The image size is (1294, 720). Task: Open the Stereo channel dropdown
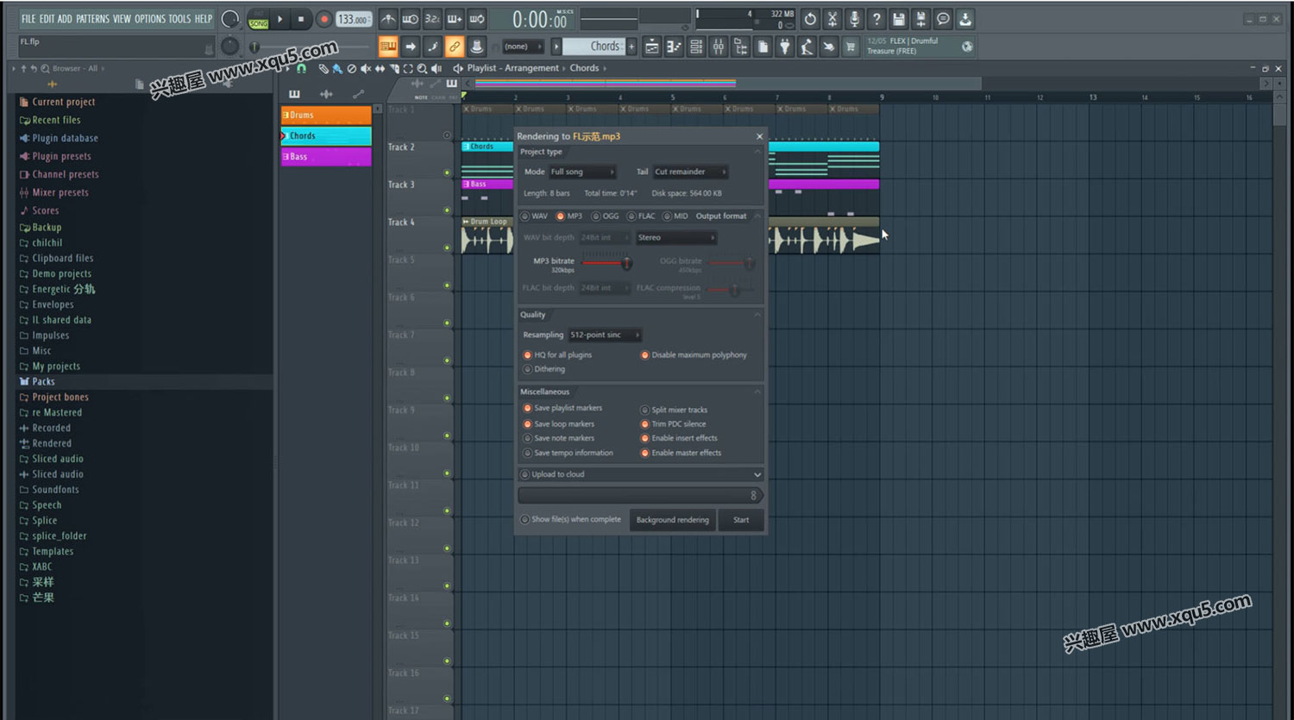point(676,238)
